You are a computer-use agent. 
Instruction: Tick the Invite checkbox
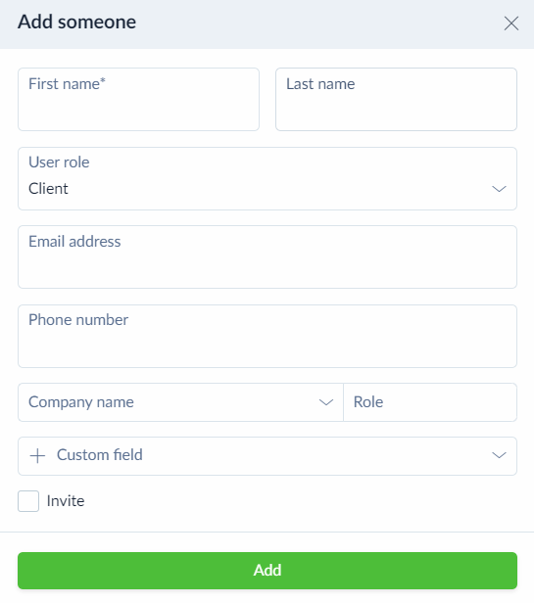click(28, 501)
